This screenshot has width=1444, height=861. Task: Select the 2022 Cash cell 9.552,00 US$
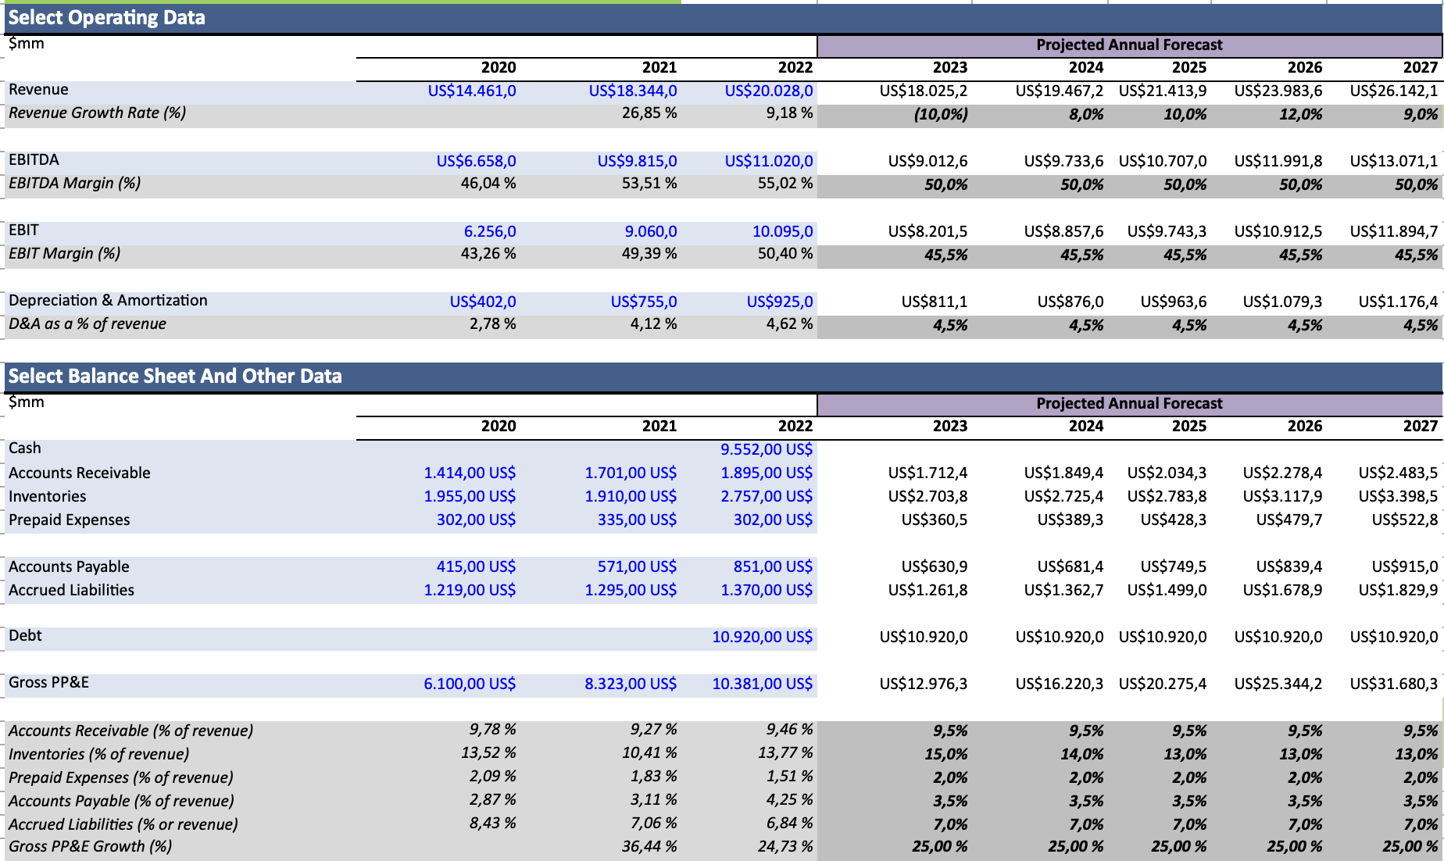pyautogui.click(x=766, y=449)
